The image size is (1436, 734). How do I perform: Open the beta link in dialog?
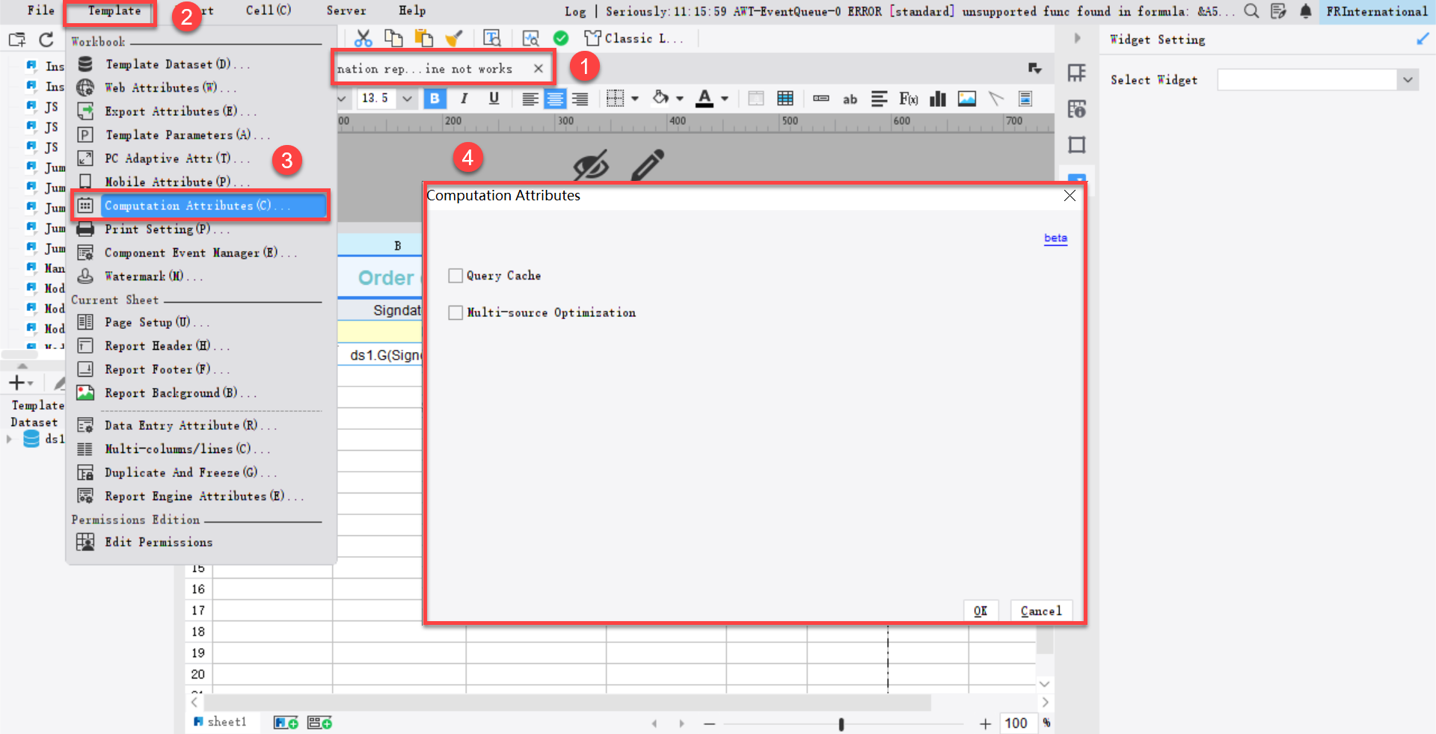coord(1055,238)
